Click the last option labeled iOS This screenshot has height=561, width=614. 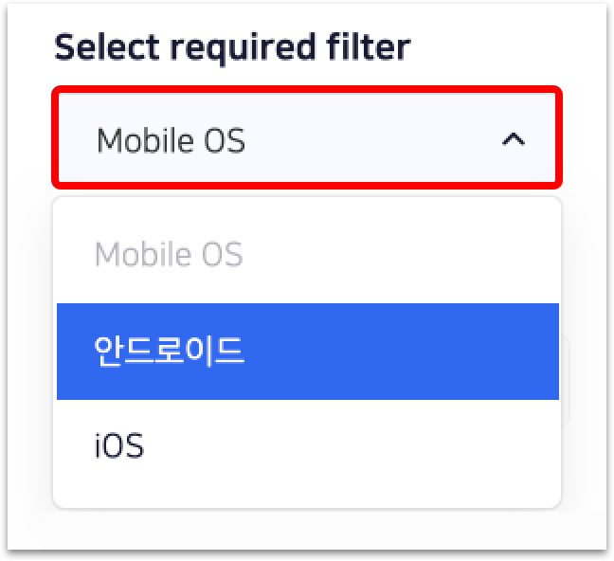(x=119, y=445)
